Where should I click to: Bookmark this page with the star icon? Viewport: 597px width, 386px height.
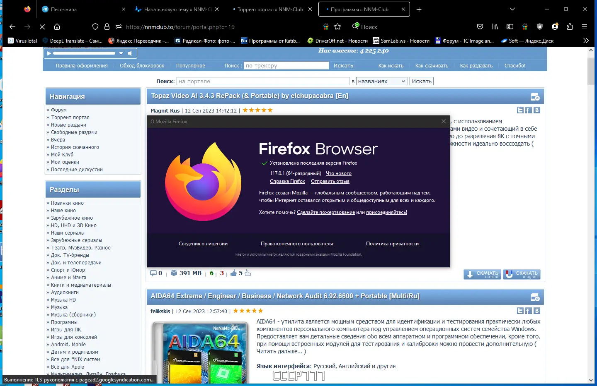click(x=337, y=27)
